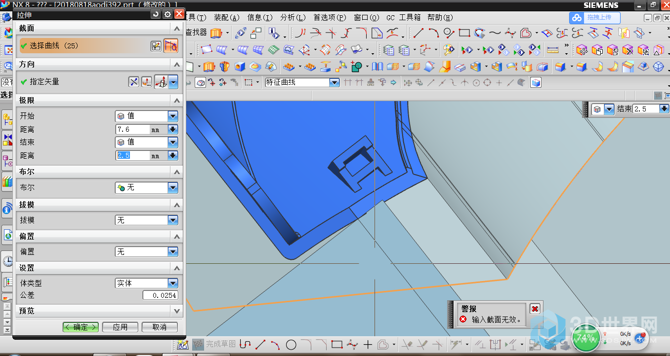Screen dimensions: 670x356
Task: Click on-screen 结束 value field 2.5
Action: pos(647,109)
